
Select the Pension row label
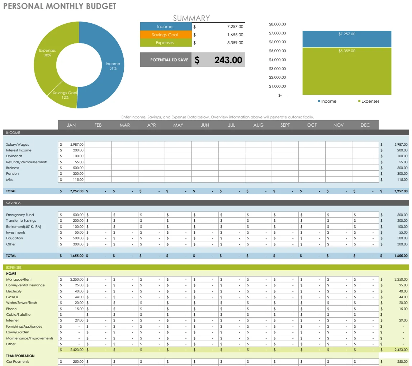coord(12,174)
